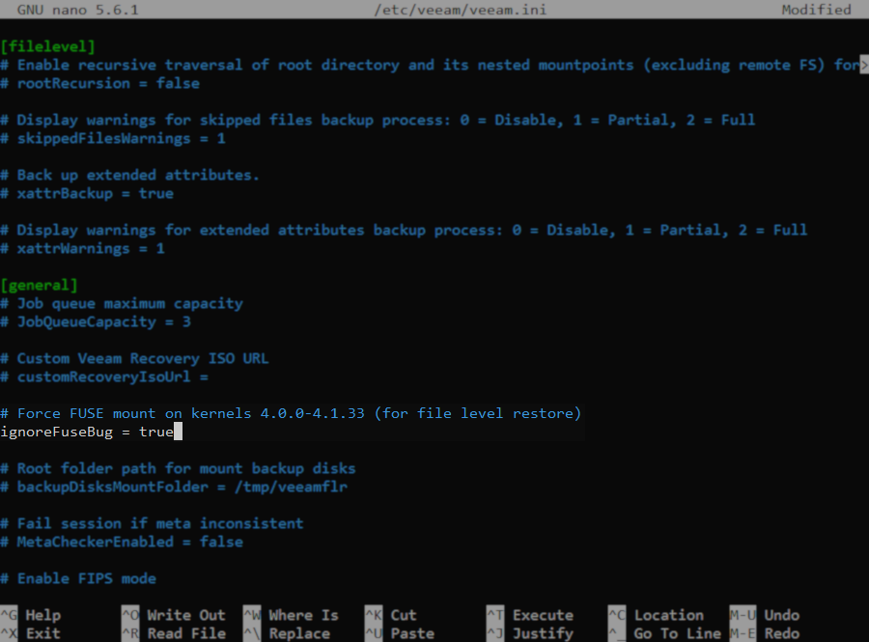Click the 'Root folder path for mount' comment
Image resolution: width=869 pixels, height=642 pixels.
pyautogui.click(x=178, y=468)
